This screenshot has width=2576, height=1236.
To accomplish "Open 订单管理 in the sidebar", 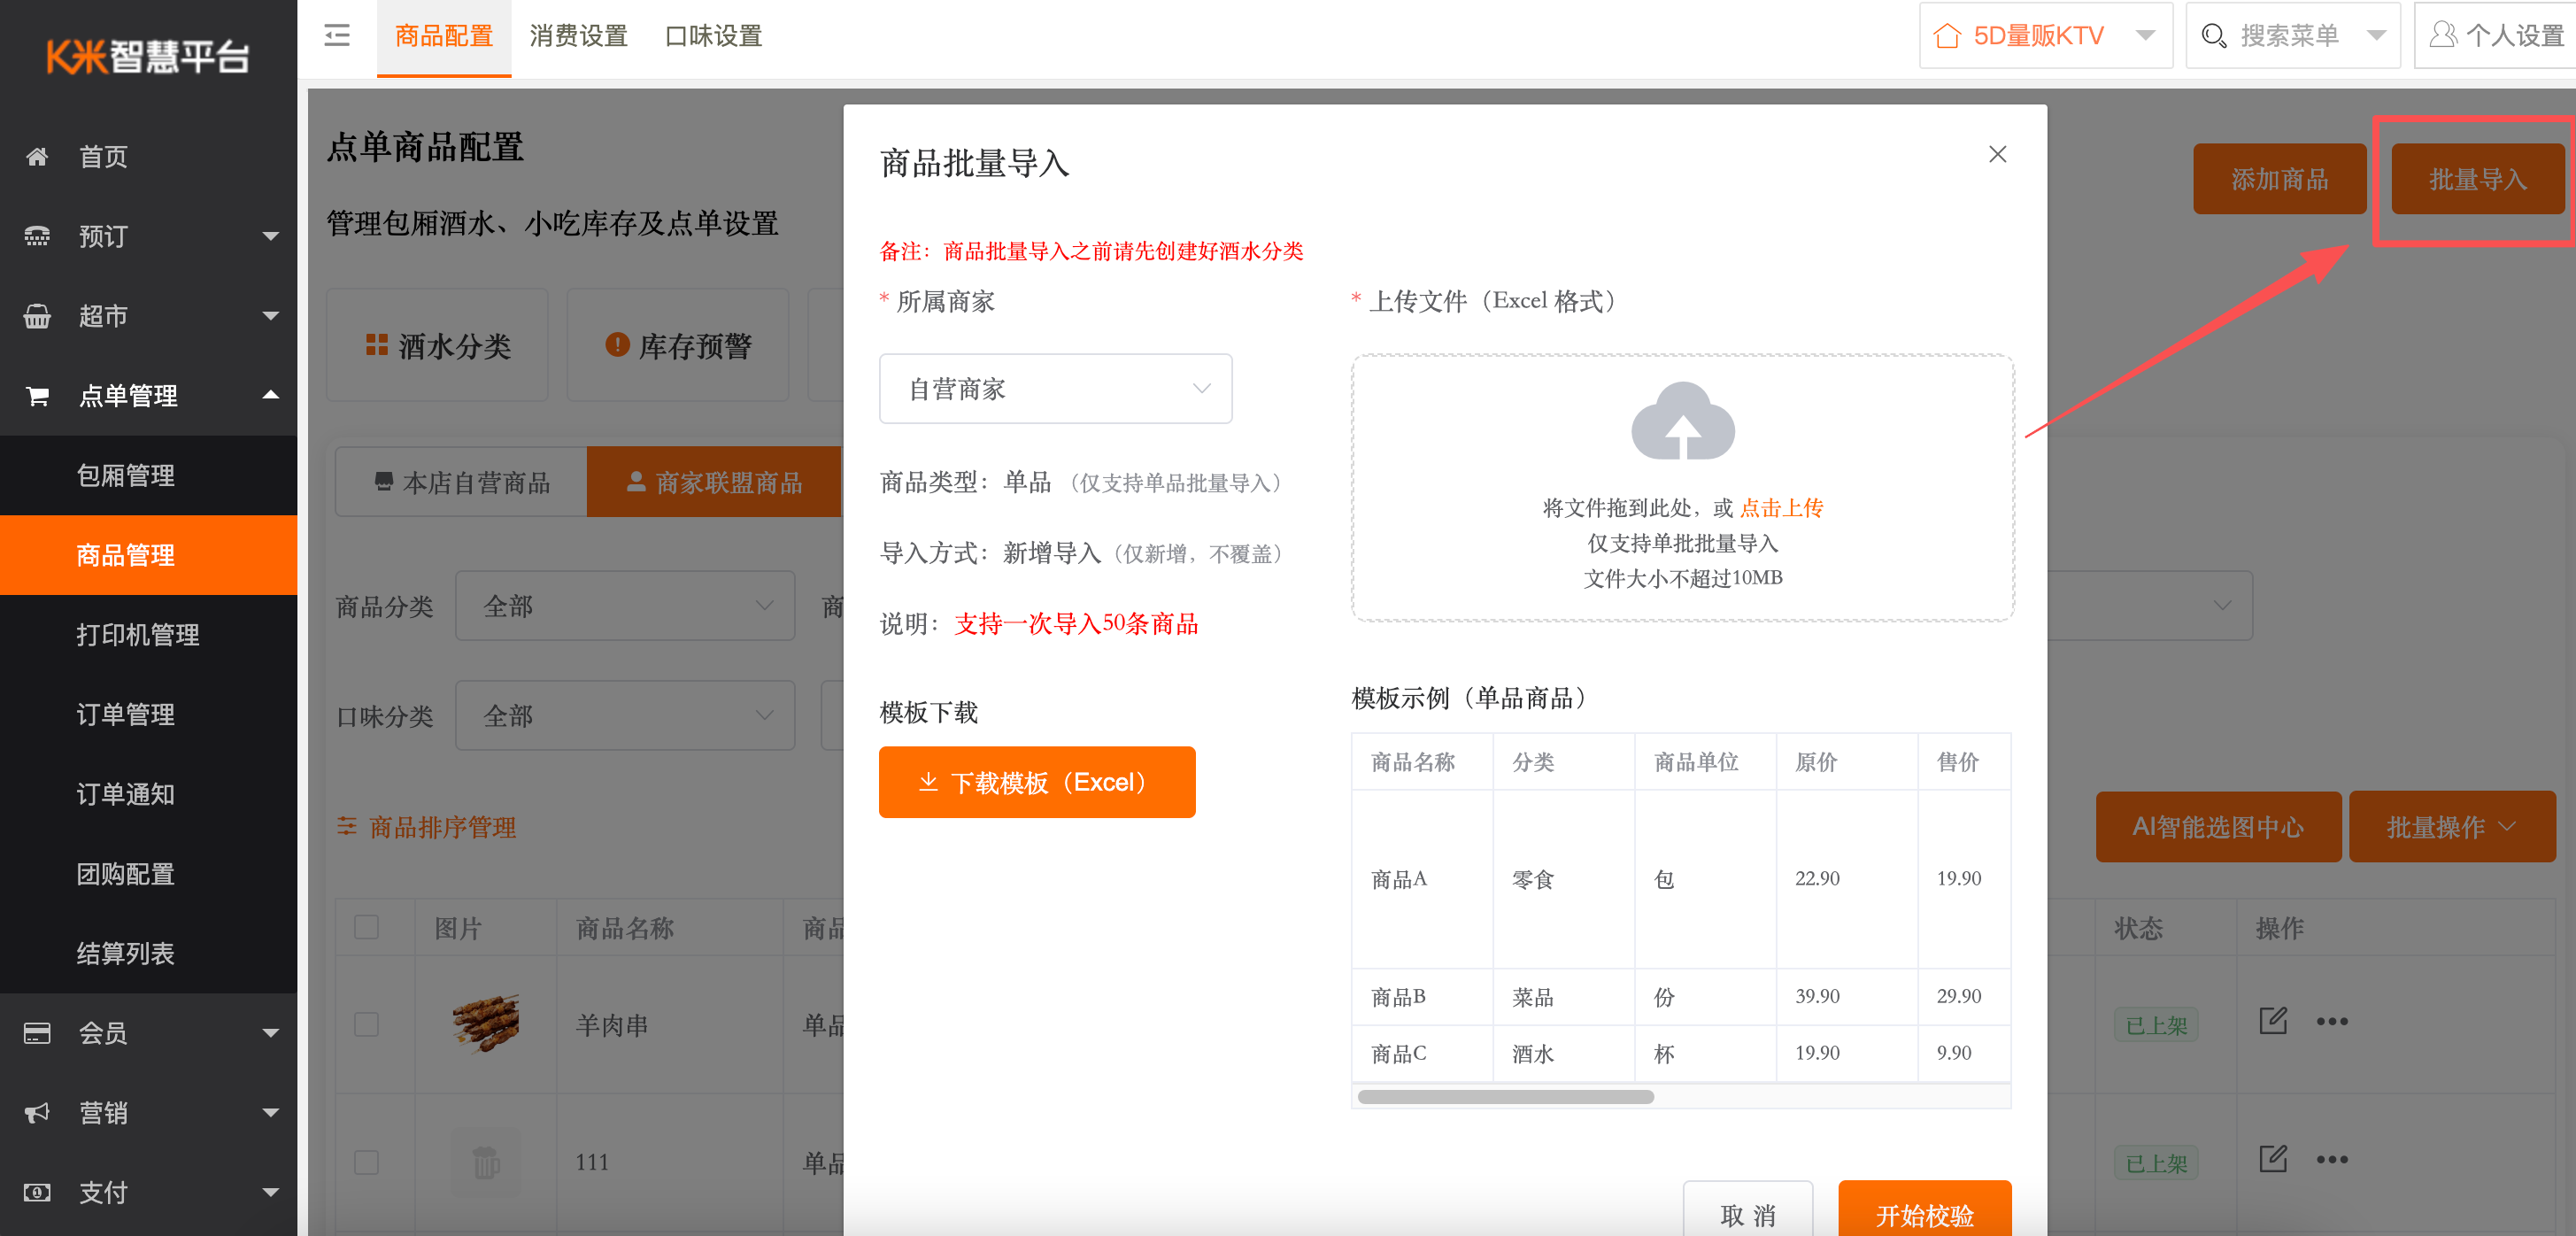I will tap(148, 715).
